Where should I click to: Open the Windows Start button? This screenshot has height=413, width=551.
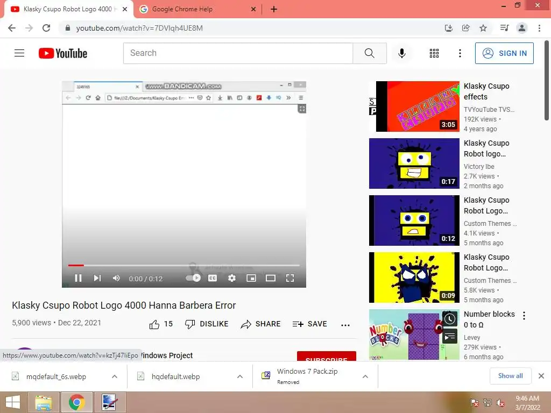click(x=13, y=402)
